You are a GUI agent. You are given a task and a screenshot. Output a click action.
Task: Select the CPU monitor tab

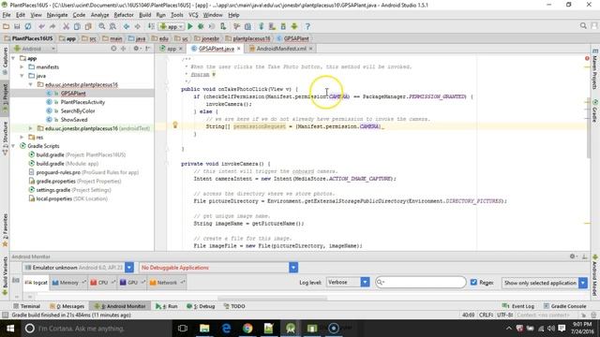click(x=102, y=283)
